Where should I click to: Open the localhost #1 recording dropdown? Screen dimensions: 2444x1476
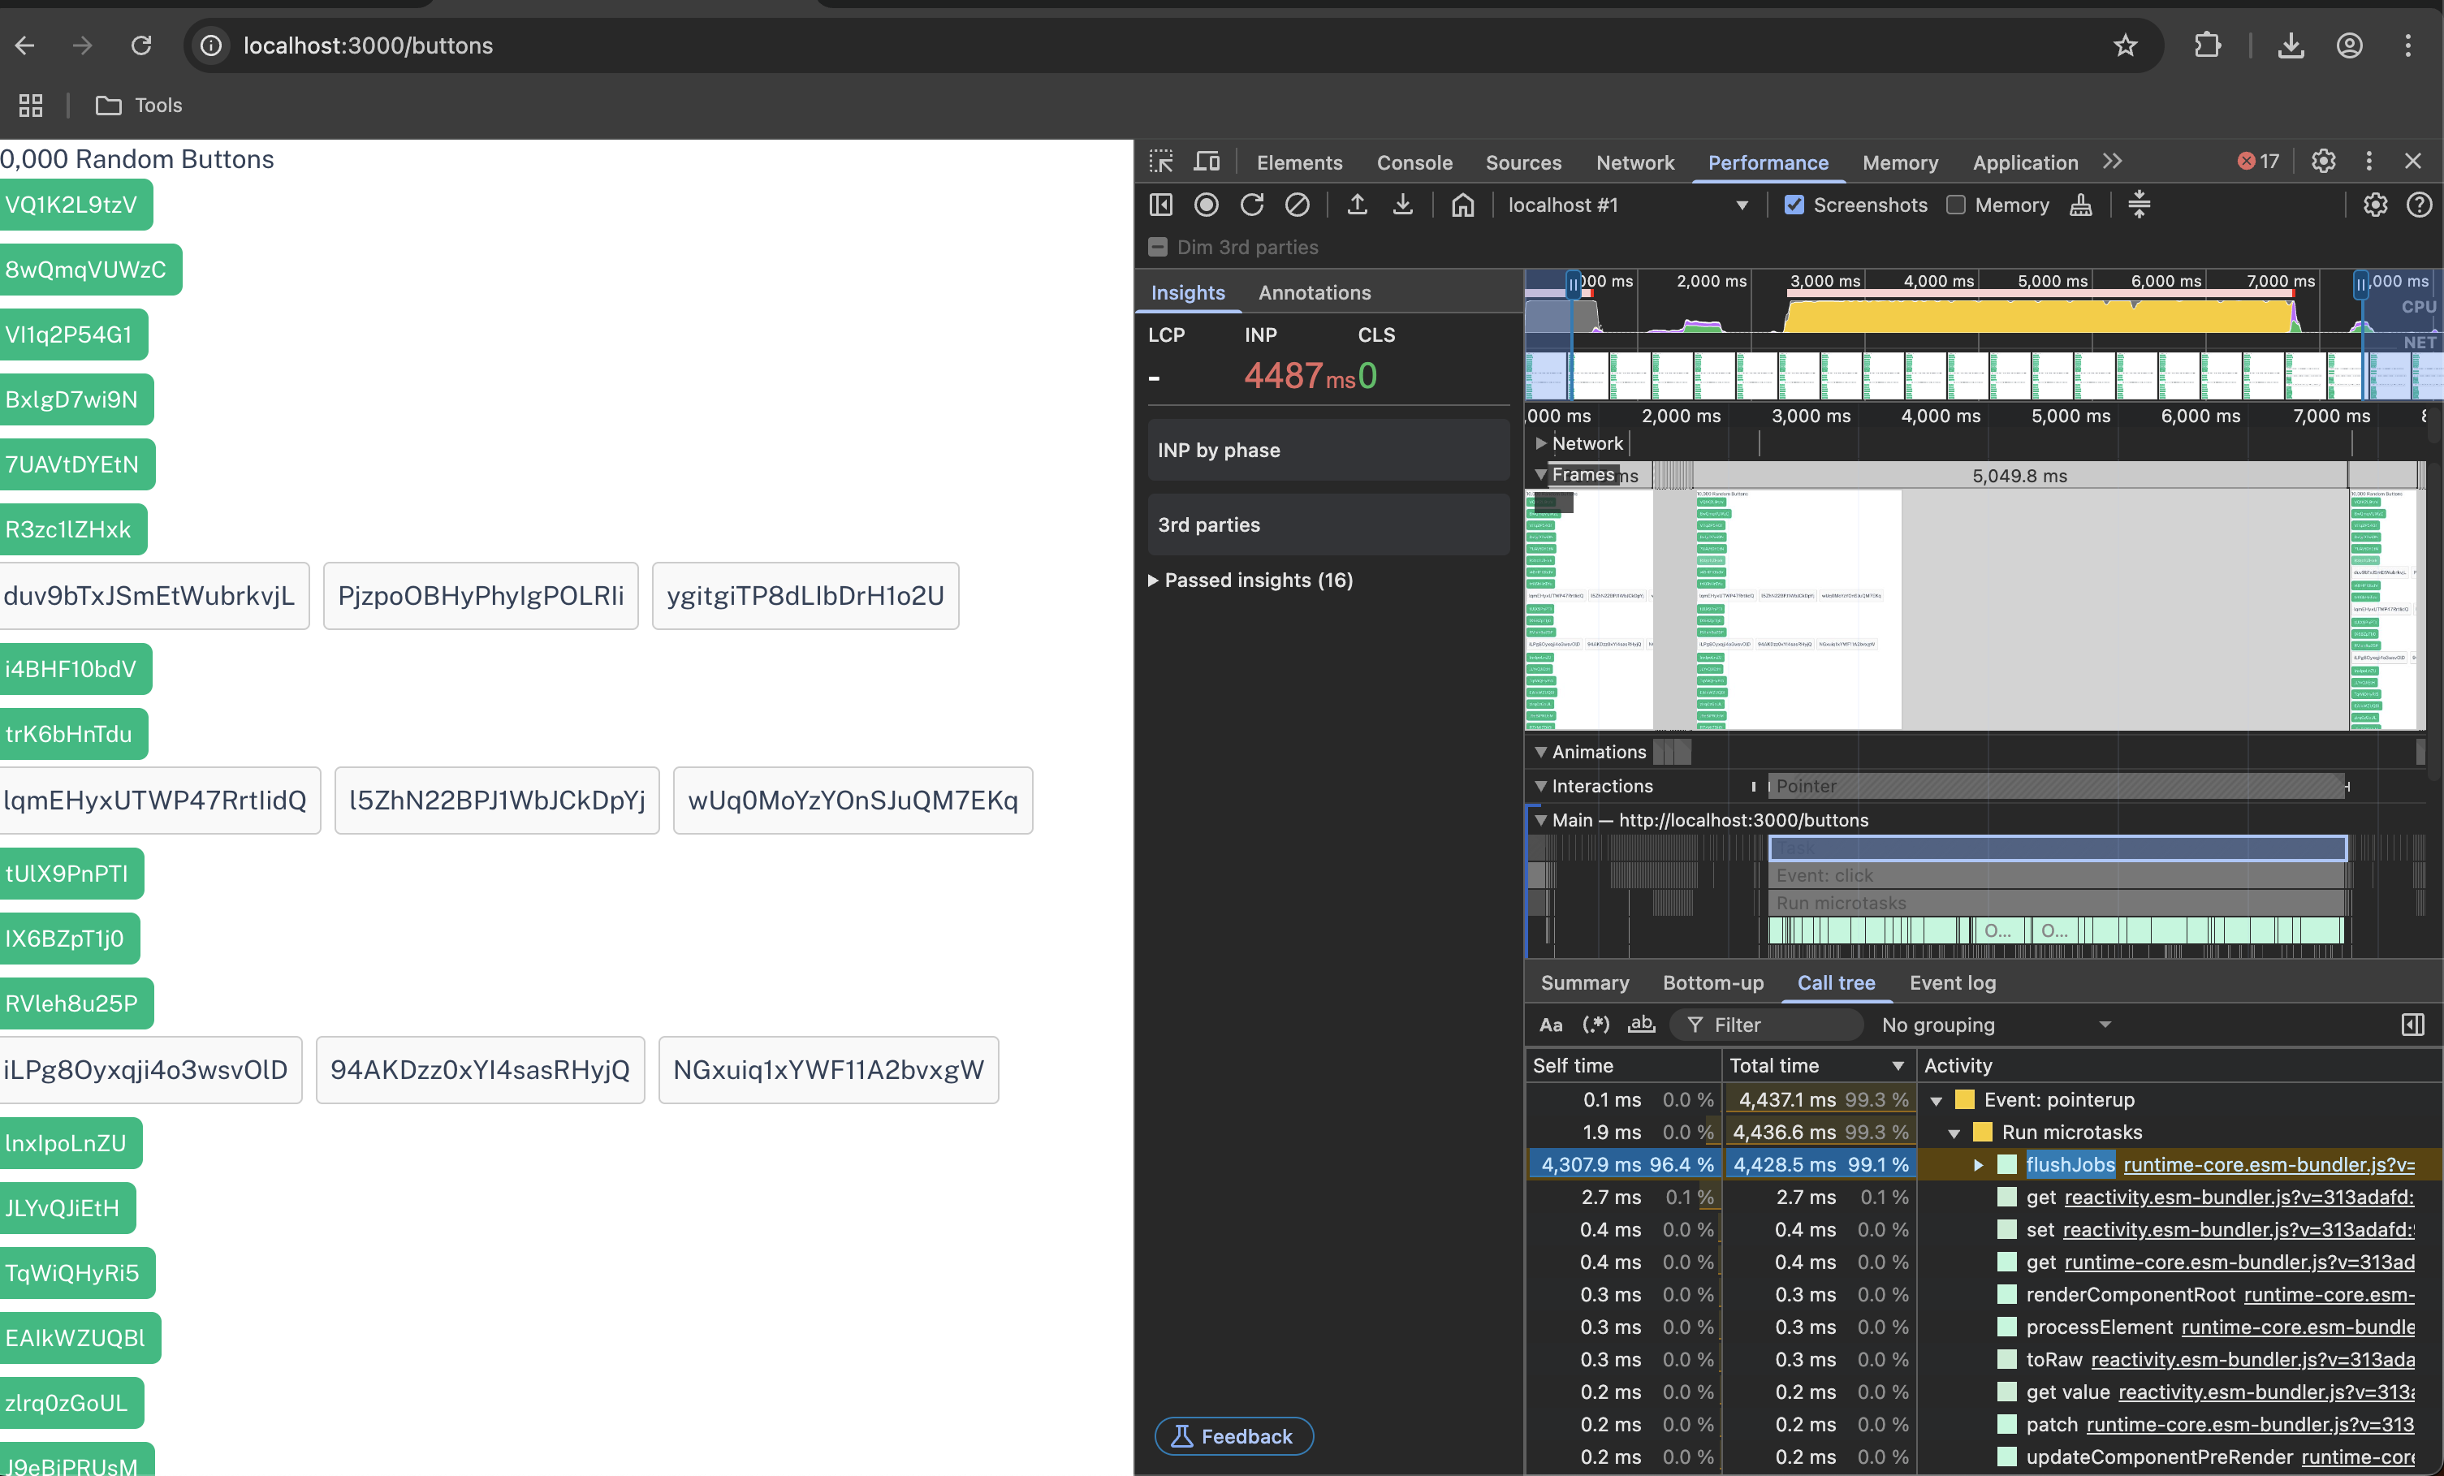[x=1626, y=205]
